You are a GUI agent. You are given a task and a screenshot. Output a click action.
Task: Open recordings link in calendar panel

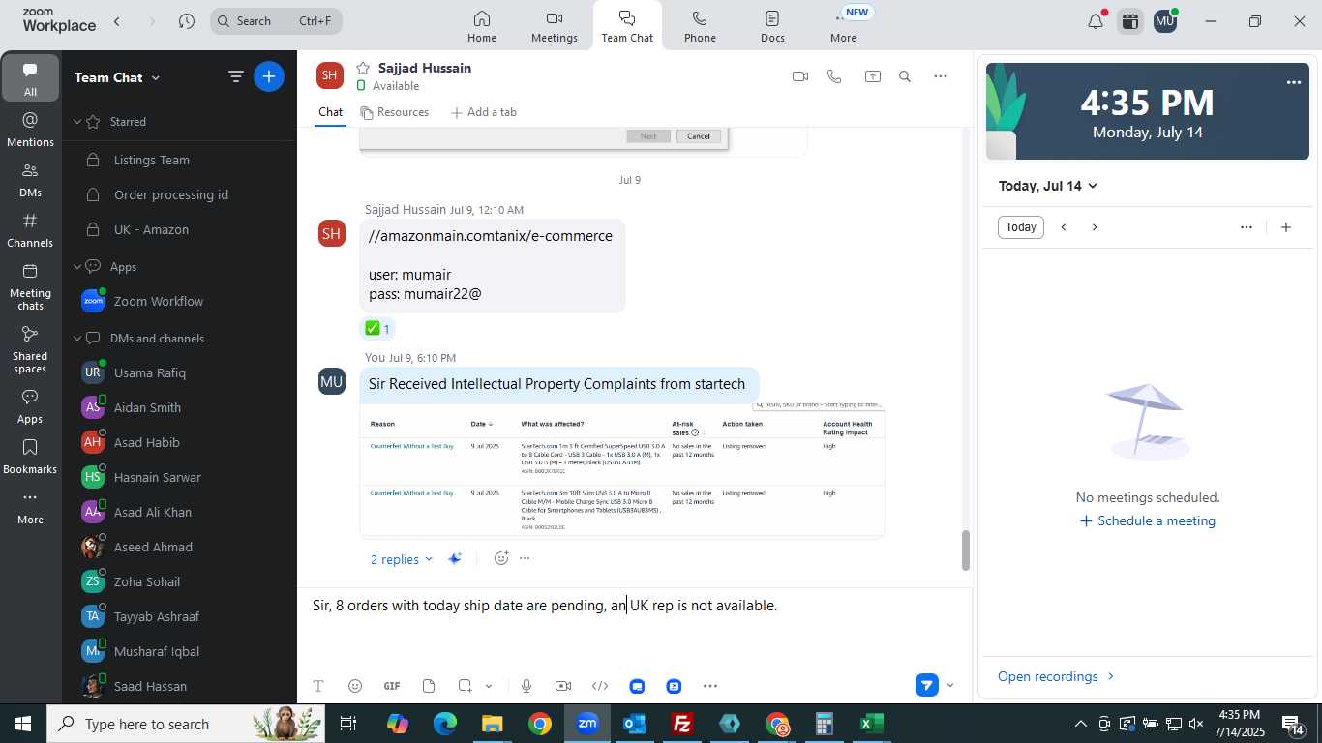[1056, 676]
